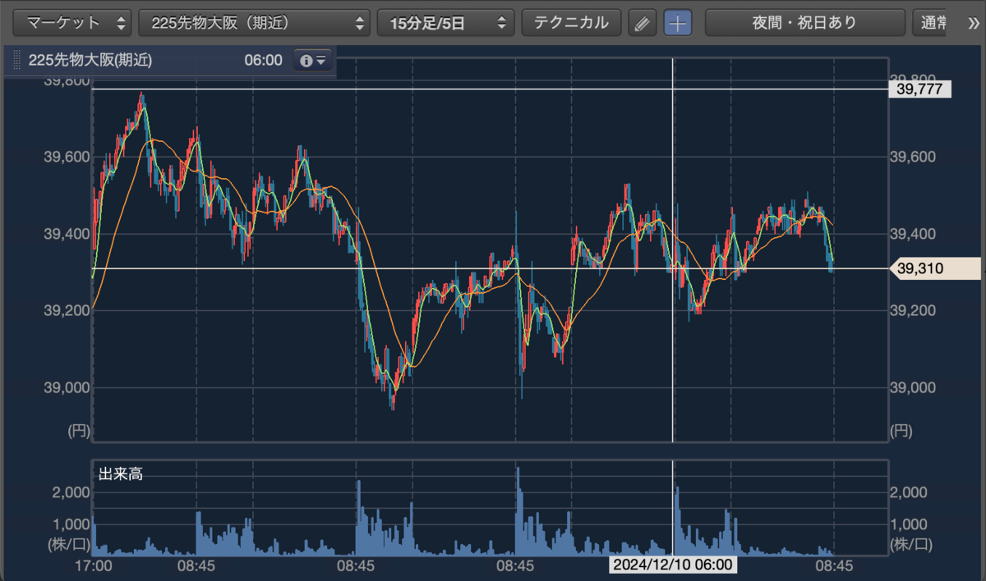This screenshot has height=581, width=986.
Task: Click the vertical crosshair line in chart
Action: coord(673,246)
